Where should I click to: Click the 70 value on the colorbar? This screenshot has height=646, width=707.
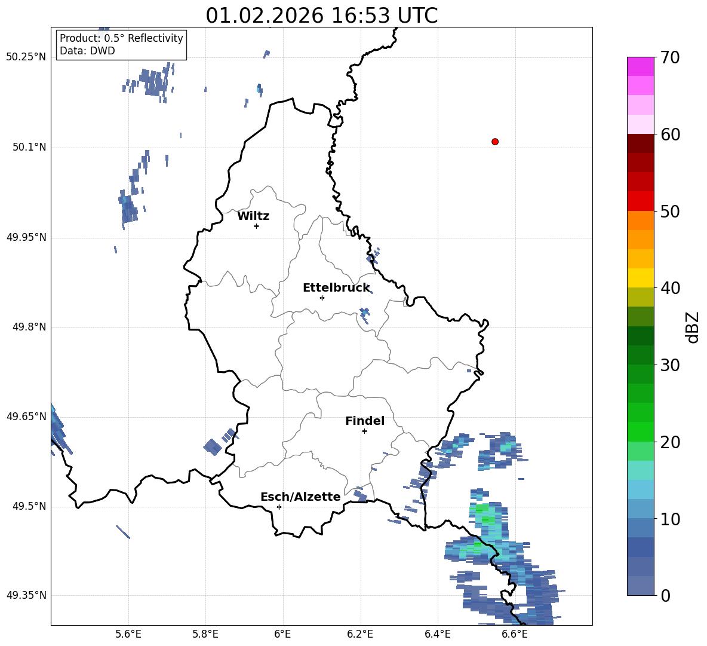click(x=669, y=57)
